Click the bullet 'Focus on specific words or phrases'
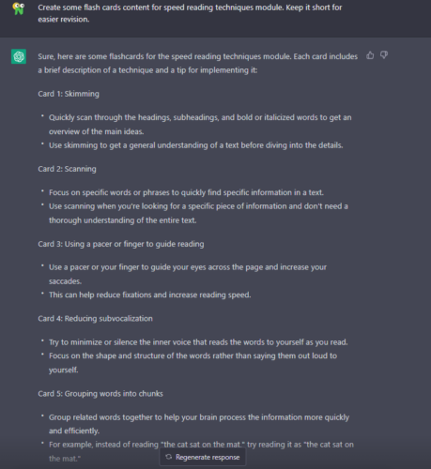 186,192
